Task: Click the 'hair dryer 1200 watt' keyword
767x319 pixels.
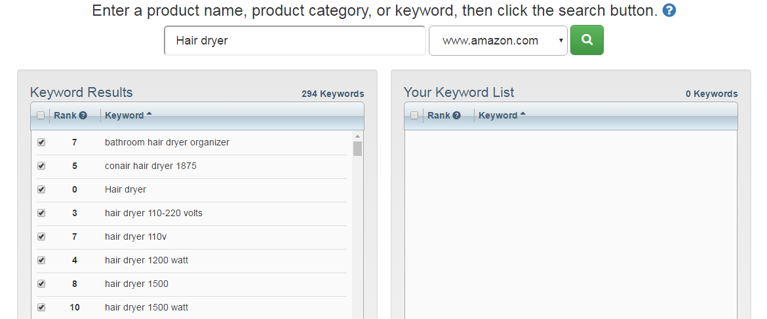Action: (x=146, y=260)
